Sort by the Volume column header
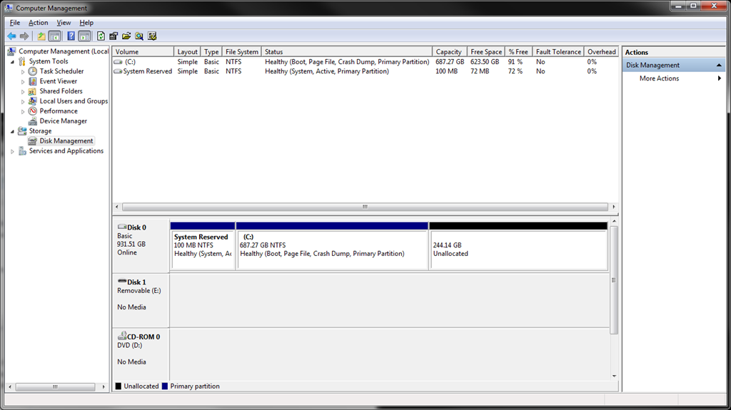This screenshot has height=410, width=731. point(143,52)
